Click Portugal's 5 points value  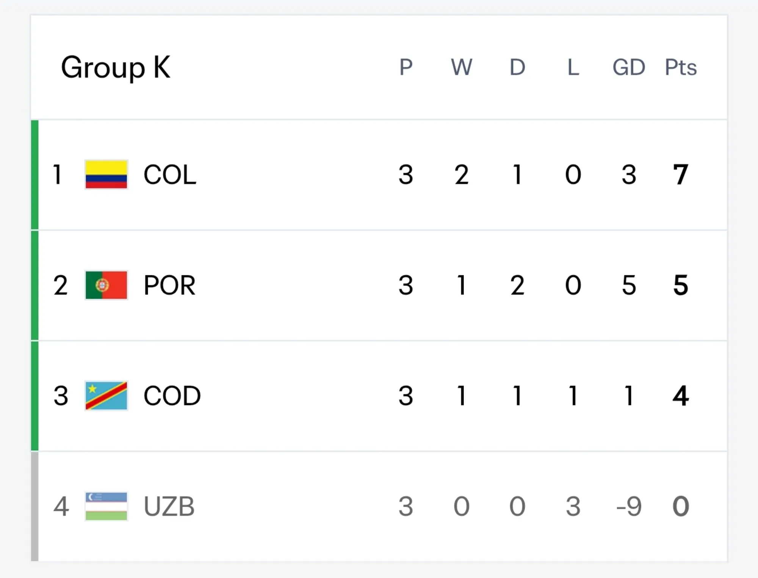[x=681, y=285]
